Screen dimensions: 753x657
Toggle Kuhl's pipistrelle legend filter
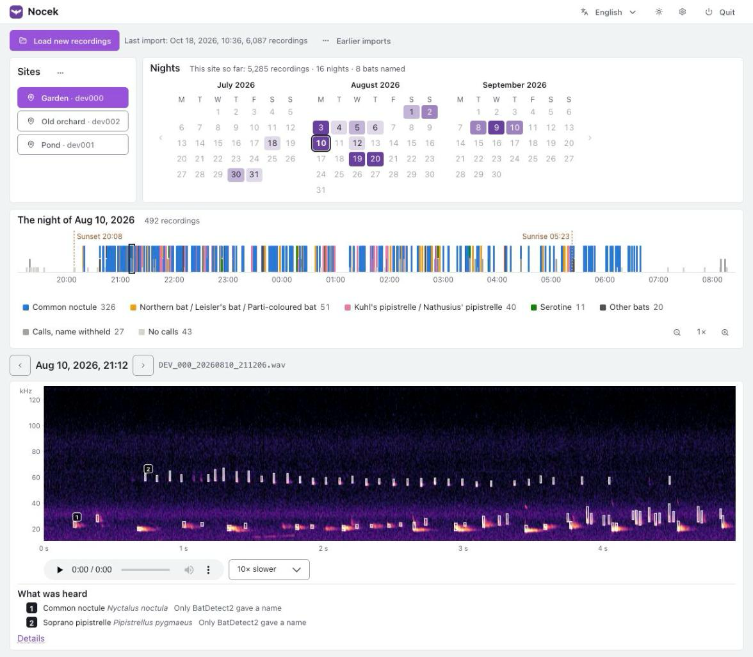pos(430,307)
